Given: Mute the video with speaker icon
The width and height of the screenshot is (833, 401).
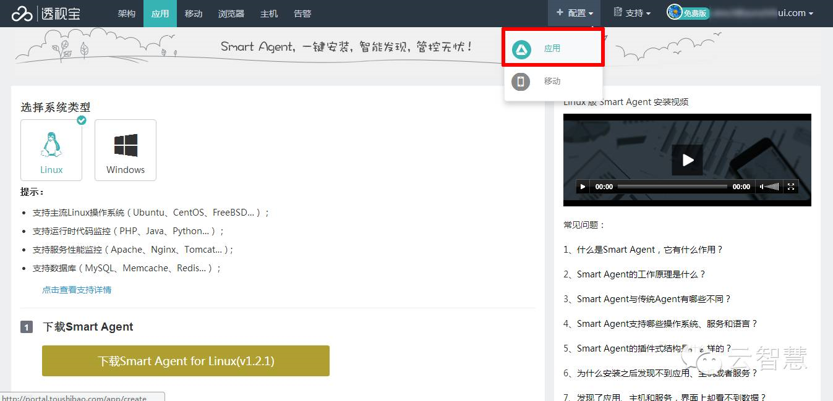Looking at the screenshot, I should click(763, 187).
